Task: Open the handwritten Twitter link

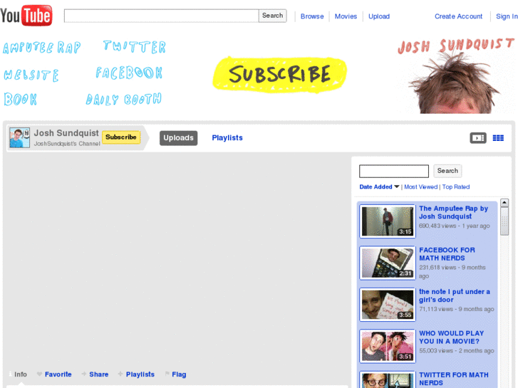Action: (x=134, y=46)
